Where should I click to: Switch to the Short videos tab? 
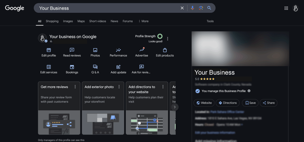point(98,21)
